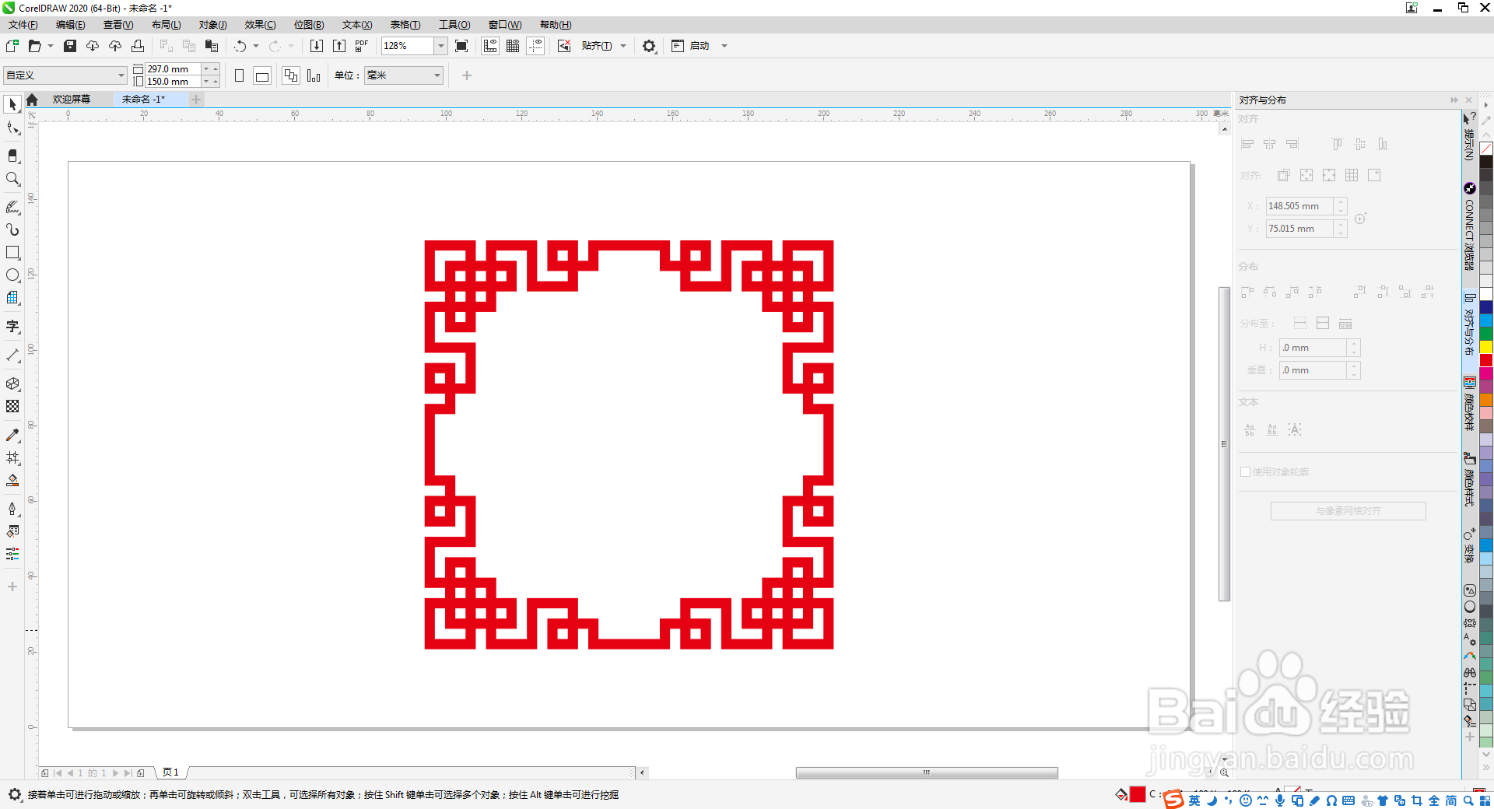Select the Shape tool

pos(12,128)
